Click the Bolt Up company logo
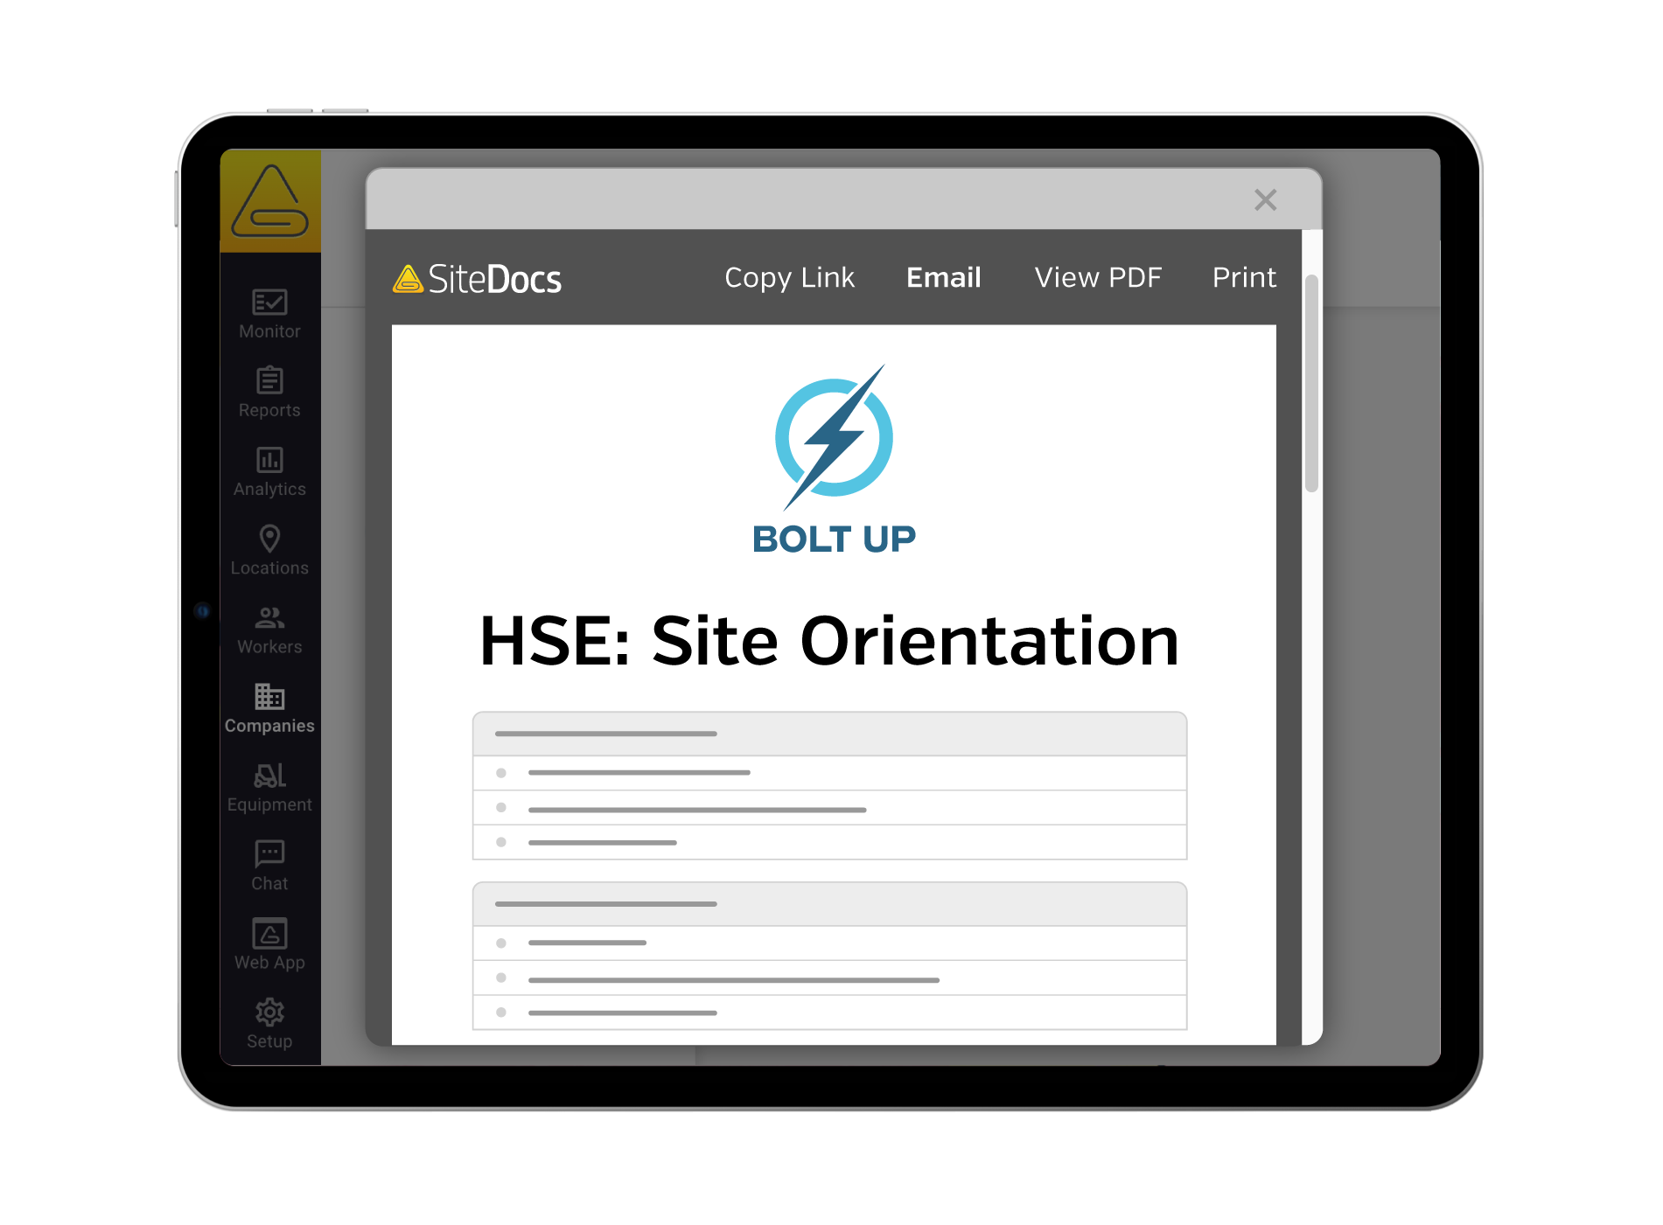The width and height of the screenshot is (1663, 1225). tap(834, 461)
